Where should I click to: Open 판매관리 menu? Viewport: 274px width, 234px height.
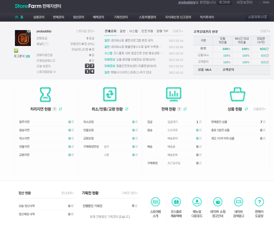pos(58,17)
